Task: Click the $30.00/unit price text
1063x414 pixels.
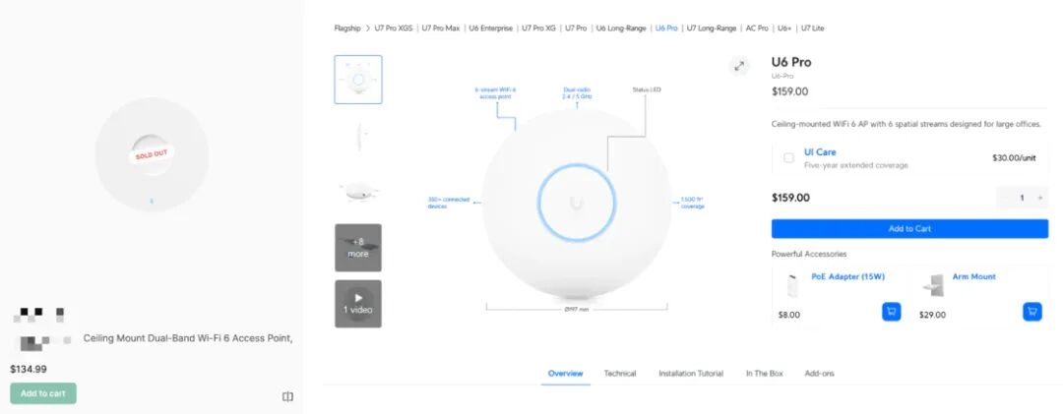Action: (x=1014, y=158)
